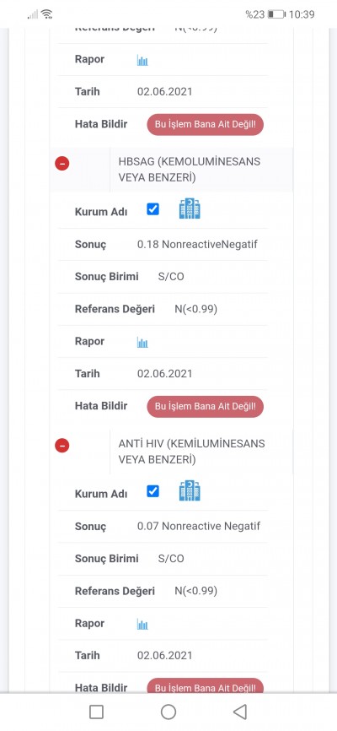Tap hospital building icon in ANTİ HIV section
Image resolution: width=337 pixels, height=731 pixels.
click(x=190, y=491)
